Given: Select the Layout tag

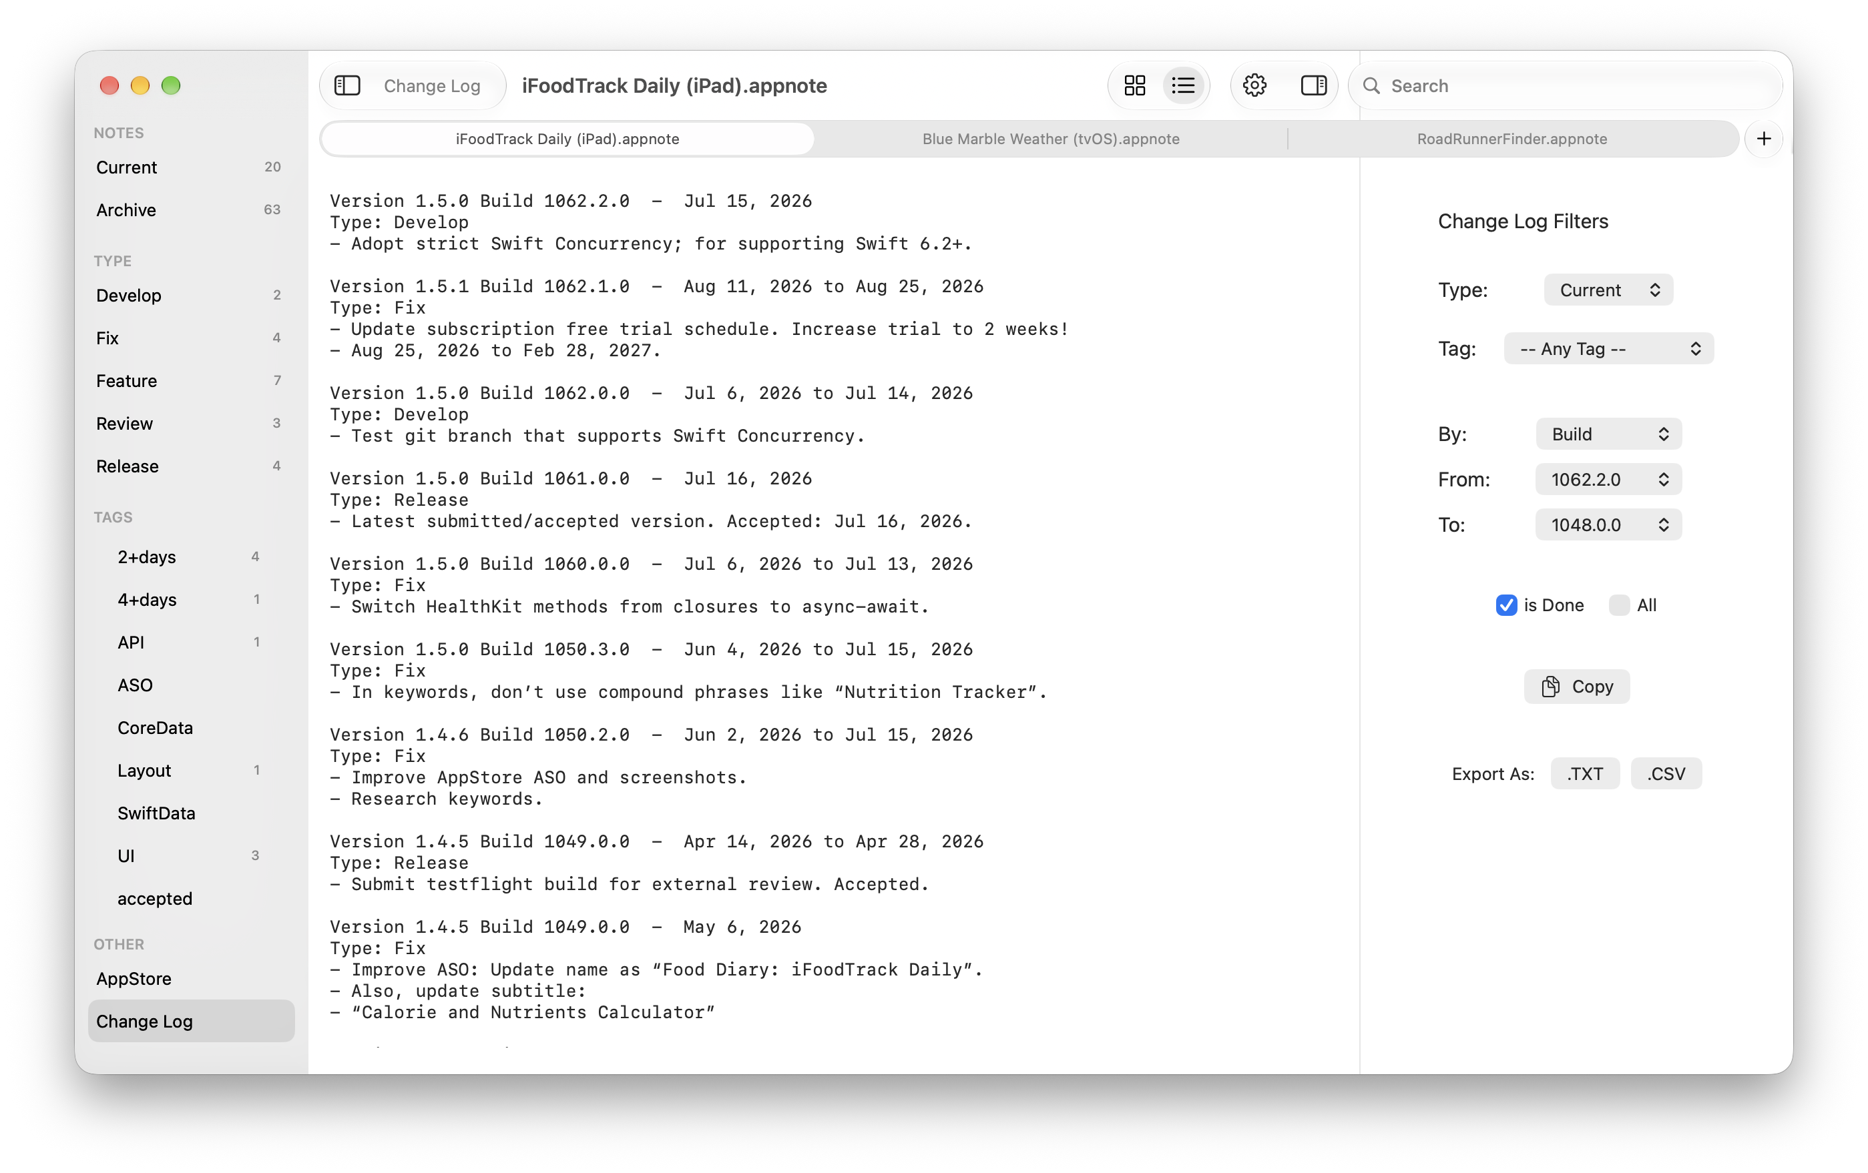Looking at the screenshot, I should [x=191, y=770].
